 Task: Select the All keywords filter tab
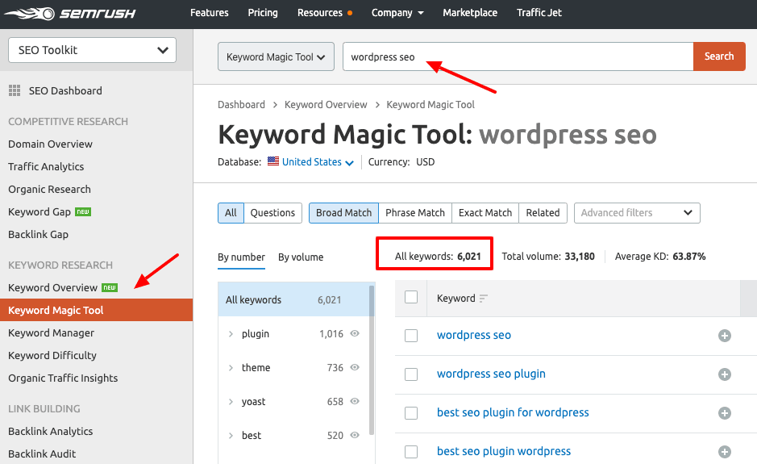pos(231,213)
